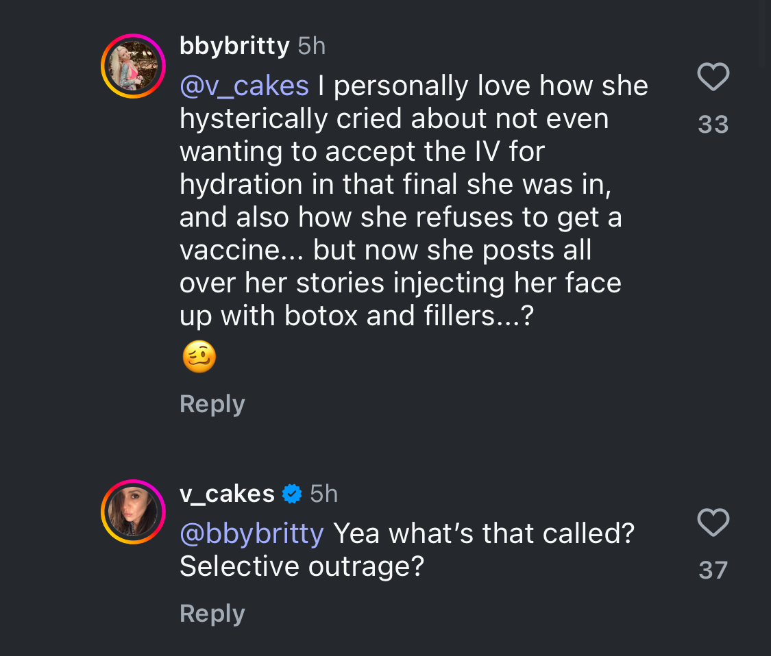The height and width of the screenshot is (656, 771).
Task: Click the woozy face emoji in the comment
Action: tap(199, 357)
